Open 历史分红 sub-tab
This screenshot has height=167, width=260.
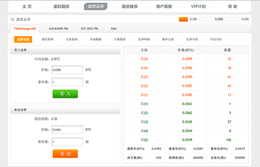click(x=216, y=39)
